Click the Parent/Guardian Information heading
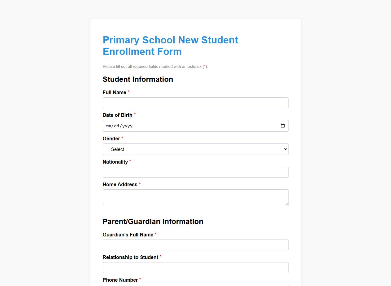 tap(153, 222)
